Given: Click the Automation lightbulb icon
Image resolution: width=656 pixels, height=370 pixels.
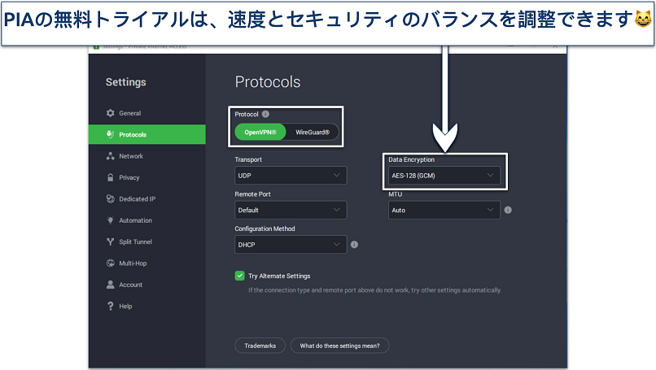Looking at the screenshot, I should (x=111, y=220).
